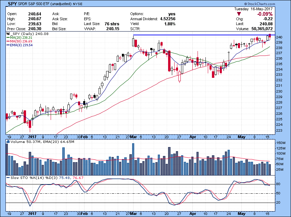Click the 240 price axis label
Screen dimensions: 291x217
click(x=280, y=37)
